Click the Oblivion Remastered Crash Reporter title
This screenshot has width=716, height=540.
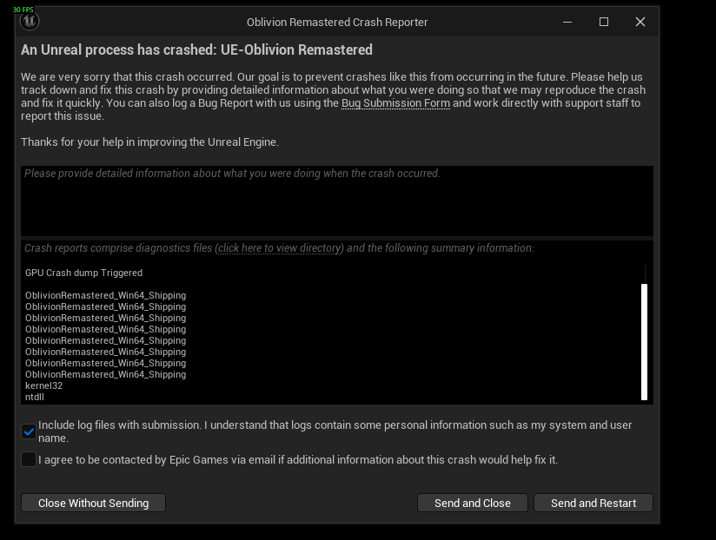337,22
